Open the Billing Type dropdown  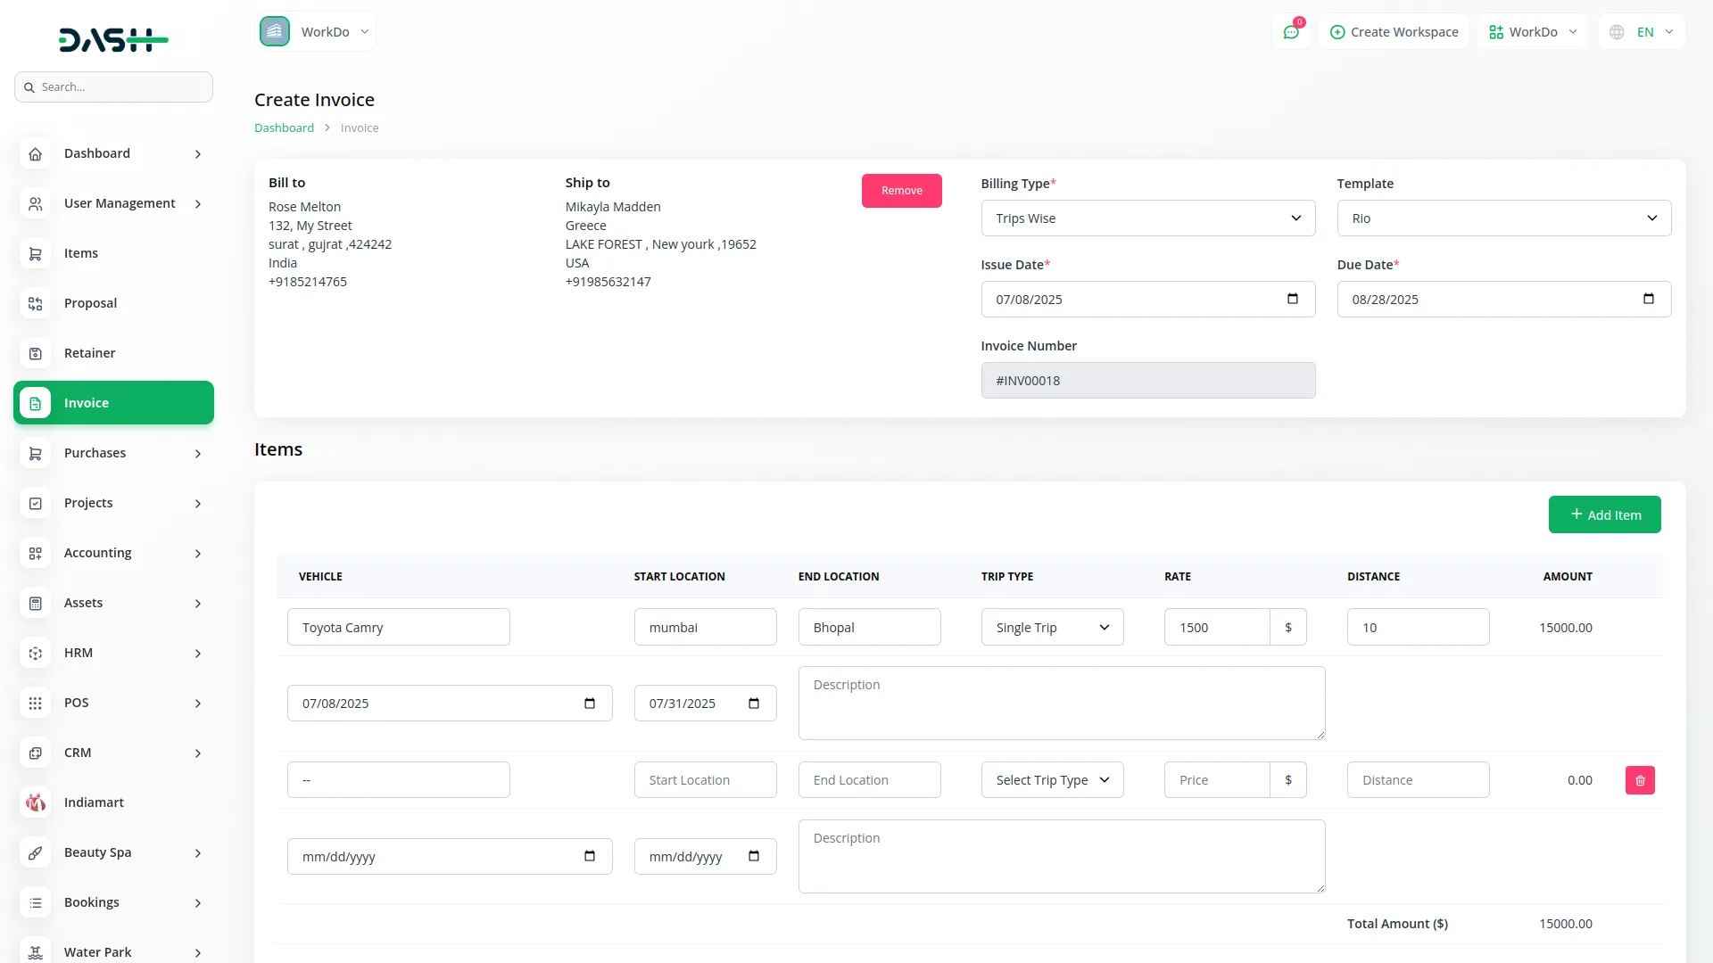1147,218
